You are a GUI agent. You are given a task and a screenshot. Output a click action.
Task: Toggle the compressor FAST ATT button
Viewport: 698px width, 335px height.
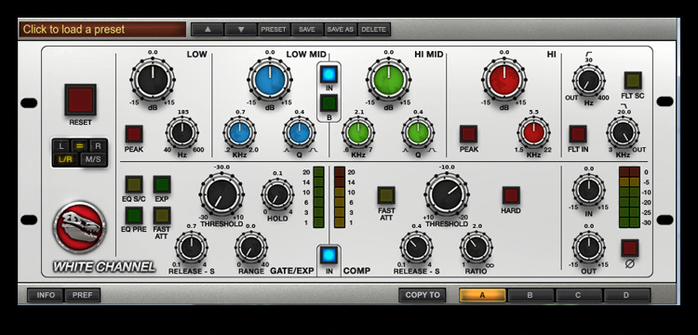(x=386, y=194)
